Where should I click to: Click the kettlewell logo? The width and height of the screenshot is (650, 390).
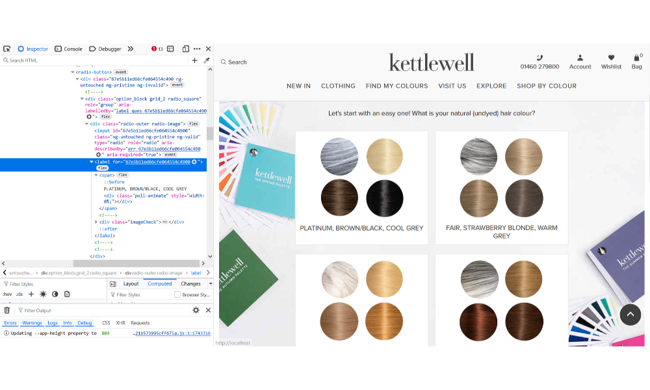(432, 63)
